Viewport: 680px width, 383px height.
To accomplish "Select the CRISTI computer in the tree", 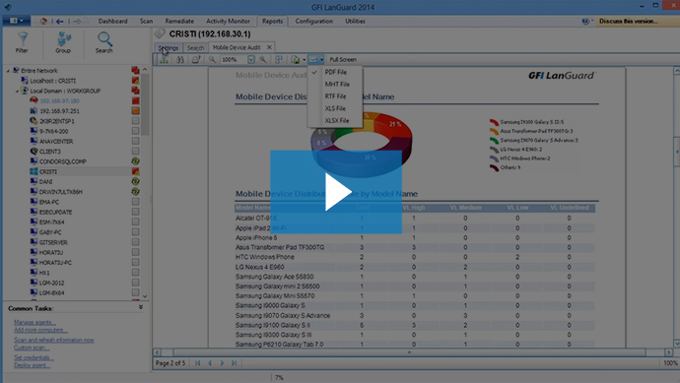I will tap(47, 171).
